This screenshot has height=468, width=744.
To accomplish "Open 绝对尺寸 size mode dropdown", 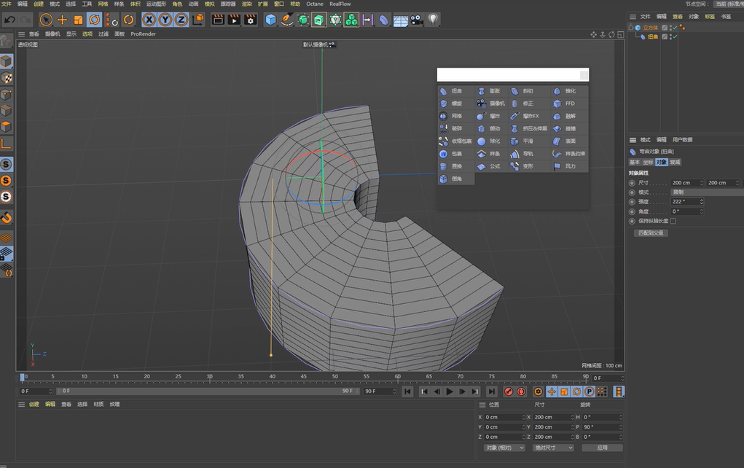I will (x=553, y=448).
